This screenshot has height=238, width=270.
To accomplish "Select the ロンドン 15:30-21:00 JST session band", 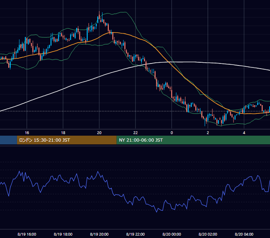I will point(67,140).
